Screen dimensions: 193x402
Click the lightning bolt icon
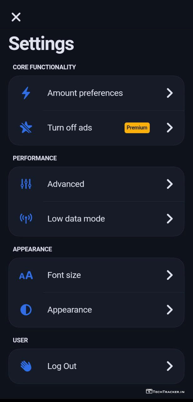[x=26, y=93]
